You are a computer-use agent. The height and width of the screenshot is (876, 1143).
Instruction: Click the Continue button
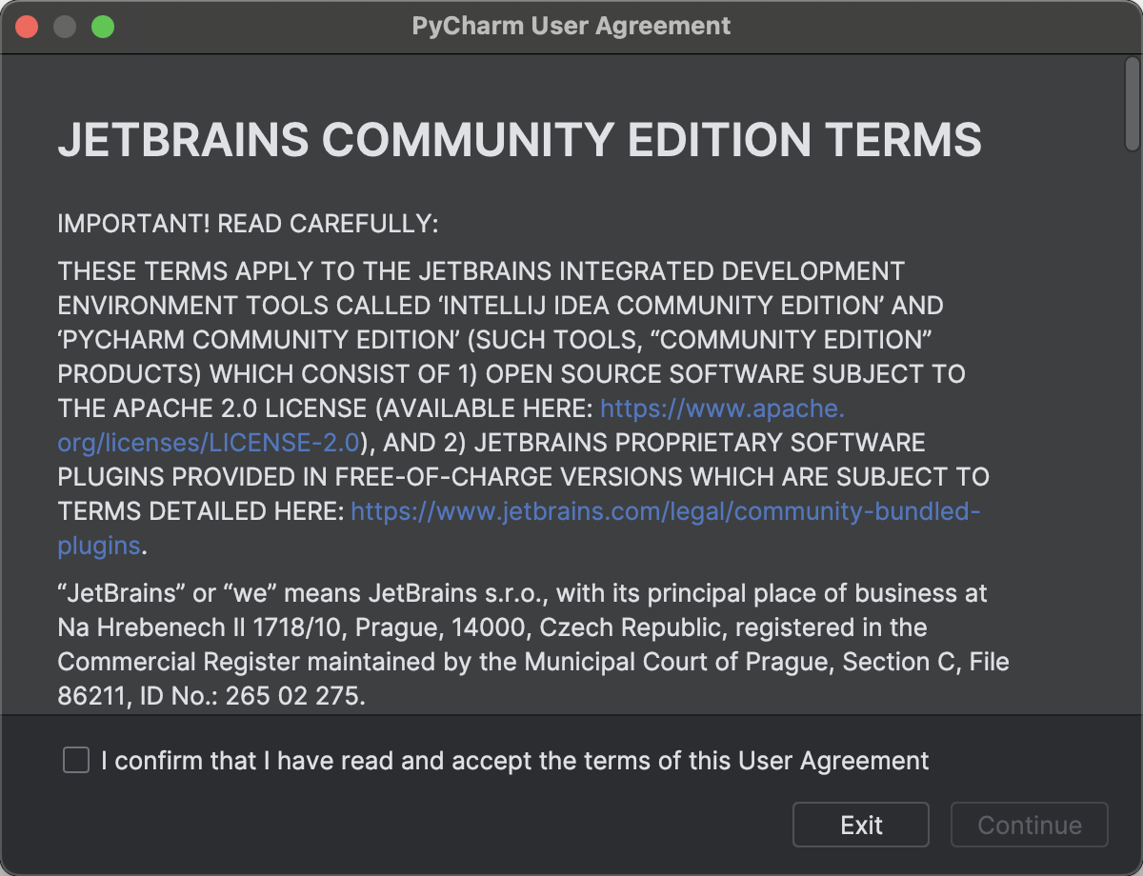[x=1030, y=825]
